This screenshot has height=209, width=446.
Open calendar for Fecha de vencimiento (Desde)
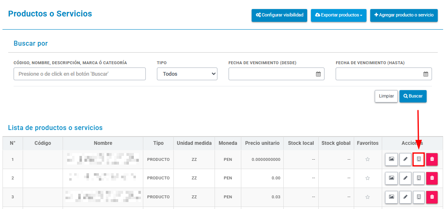point(318,74)
